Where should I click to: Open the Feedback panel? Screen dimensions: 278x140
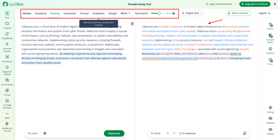(270, 120)
